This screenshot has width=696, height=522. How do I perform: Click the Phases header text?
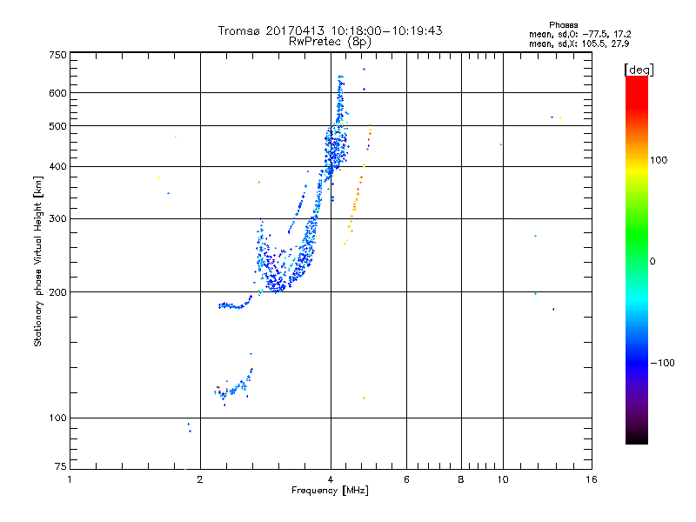click(563, 25)
